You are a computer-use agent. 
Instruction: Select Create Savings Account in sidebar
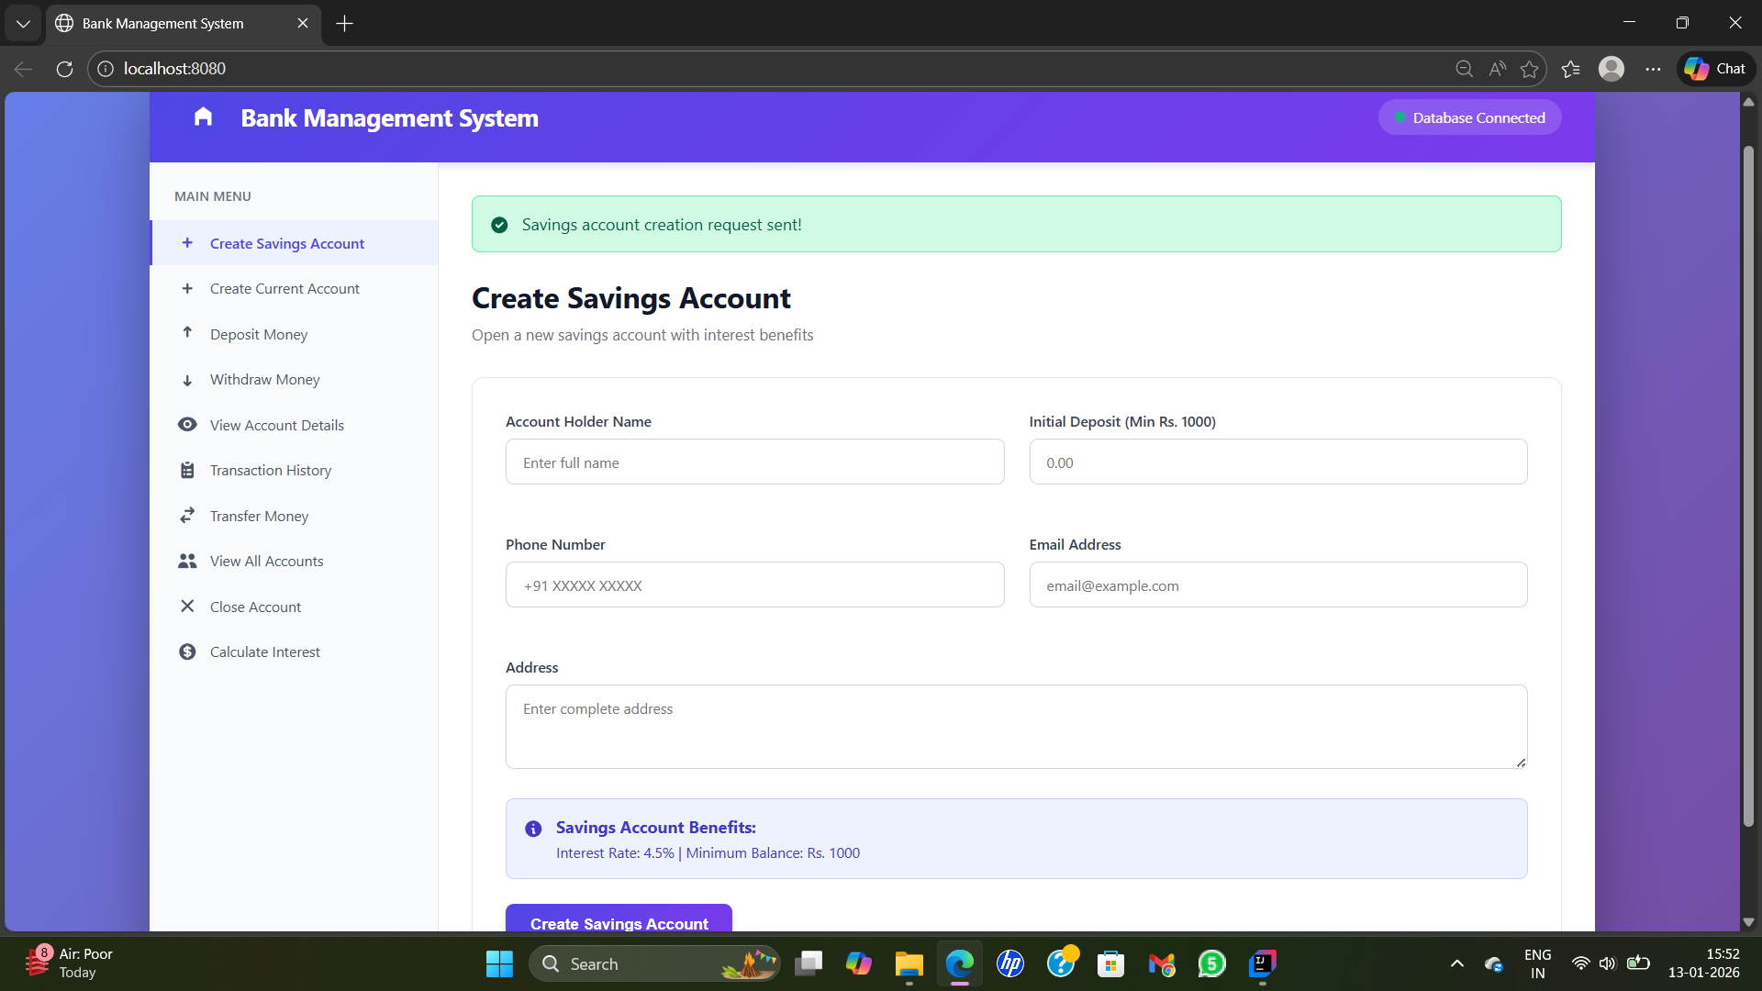pos(286,243)
